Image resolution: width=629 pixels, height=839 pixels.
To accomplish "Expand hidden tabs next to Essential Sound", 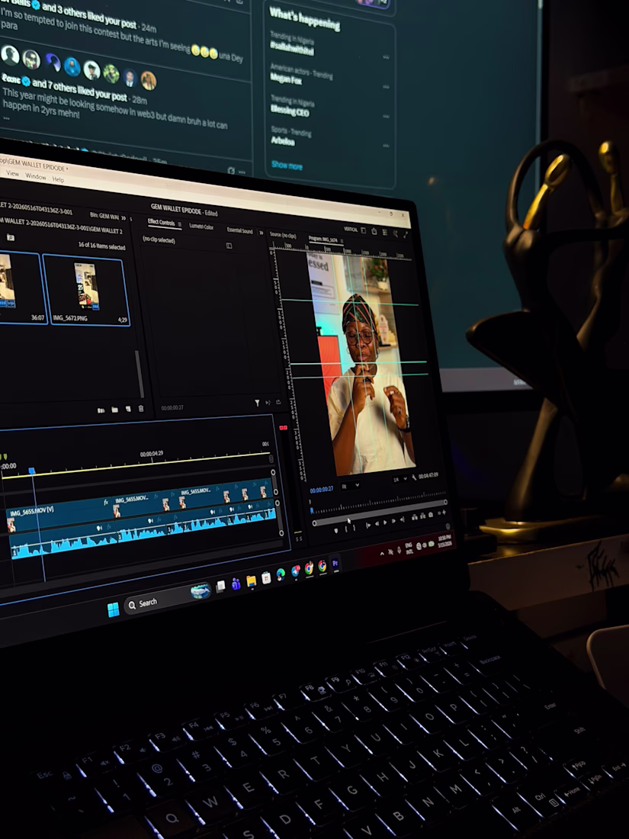I will (261, 233).
